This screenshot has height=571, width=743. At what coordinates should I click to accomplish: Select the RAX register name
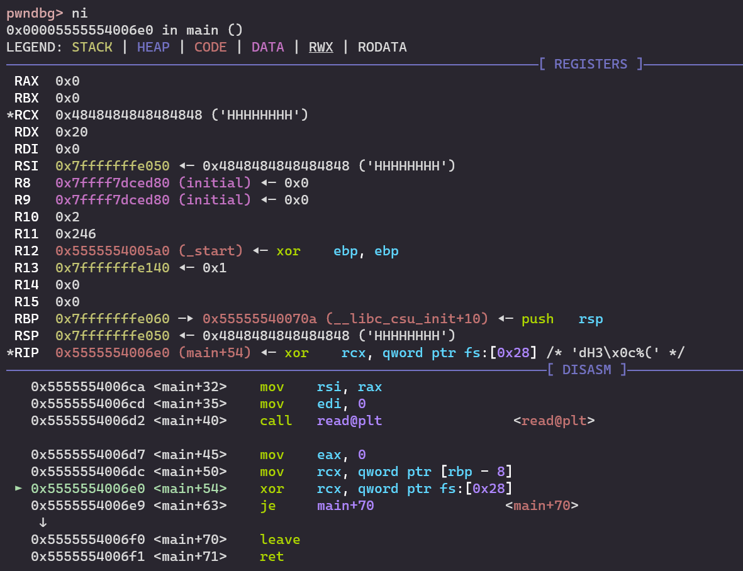(26, 81)
